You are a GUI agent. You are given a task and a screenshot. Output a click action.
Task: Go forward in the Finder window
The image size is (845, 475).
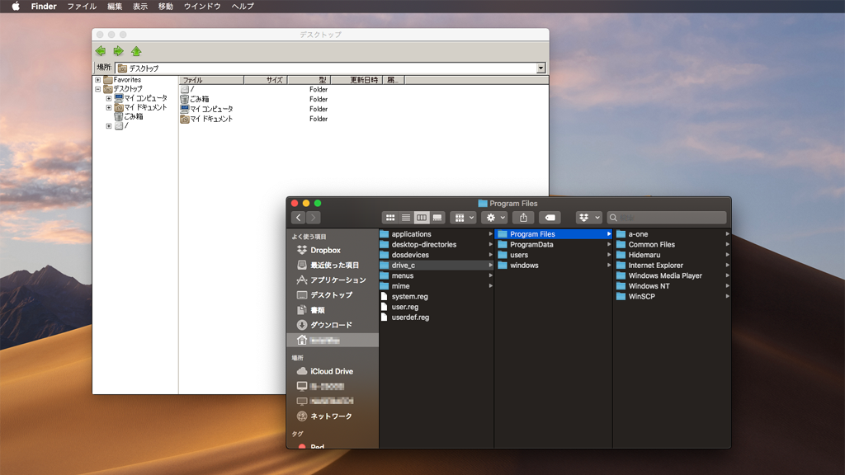click(x=313, y=218)
